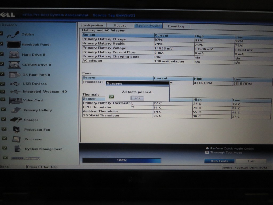Click the Hard Drive 0 icon
The image size is (273, 205).
click(x=14, y=55)
